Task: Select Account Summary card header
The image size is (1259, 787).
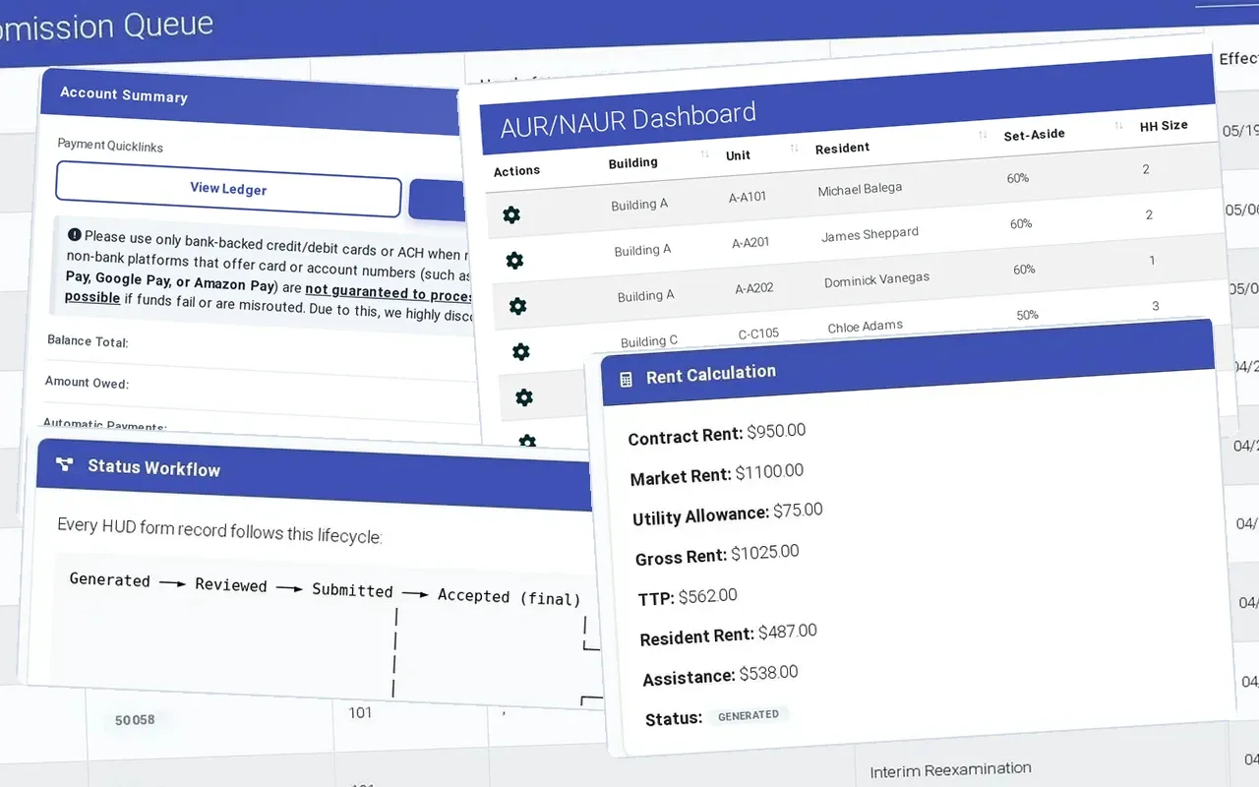Action: click(251, 100)
